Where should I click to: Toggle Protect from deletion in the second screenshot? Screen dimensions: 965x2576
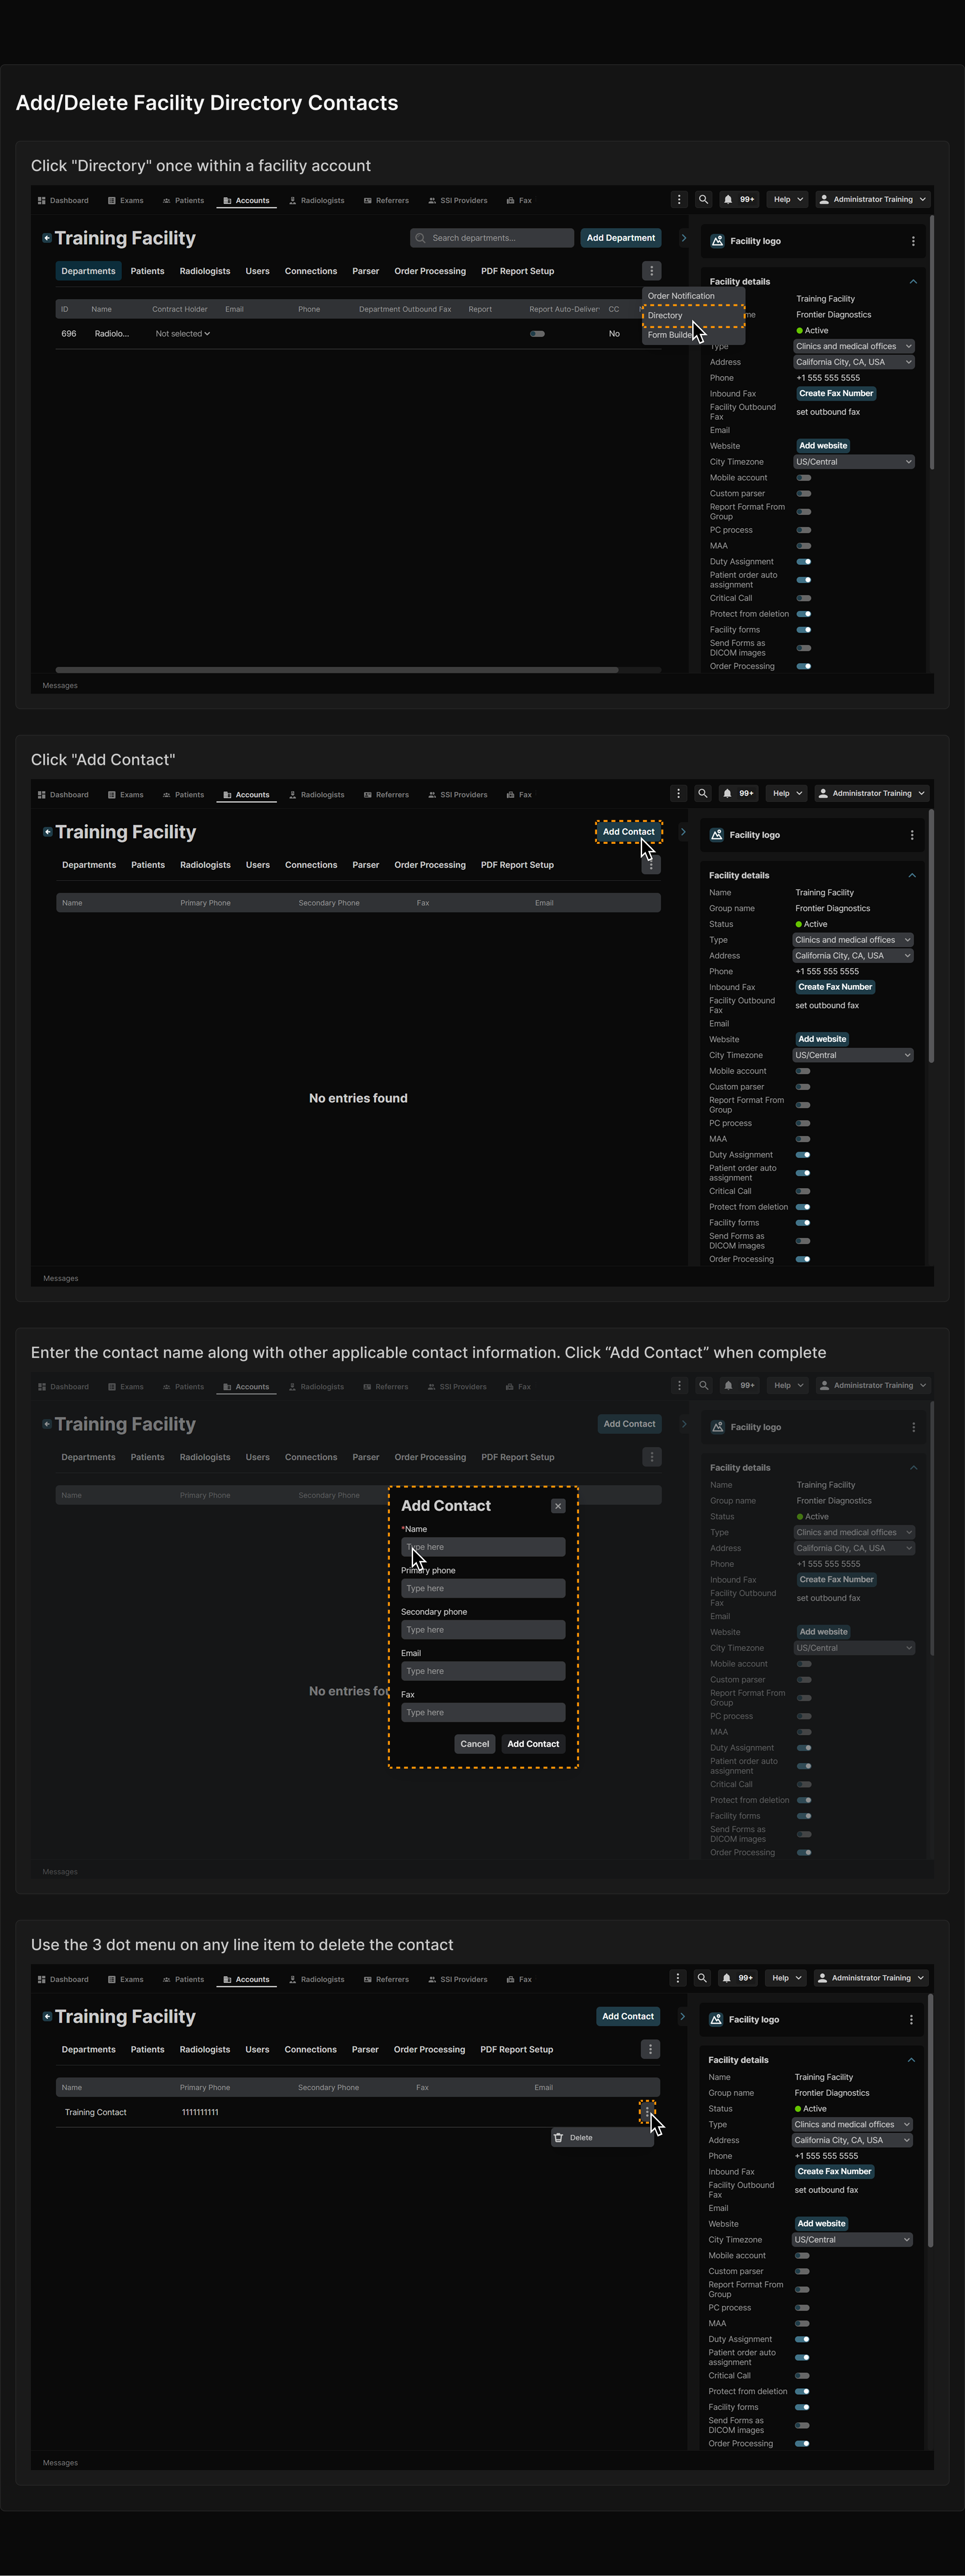803,1207
